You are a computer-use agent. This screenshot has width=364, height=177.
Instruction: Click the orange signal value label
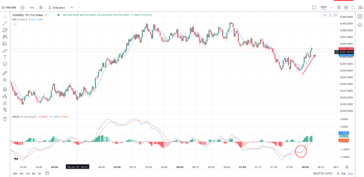click(344, 140)
